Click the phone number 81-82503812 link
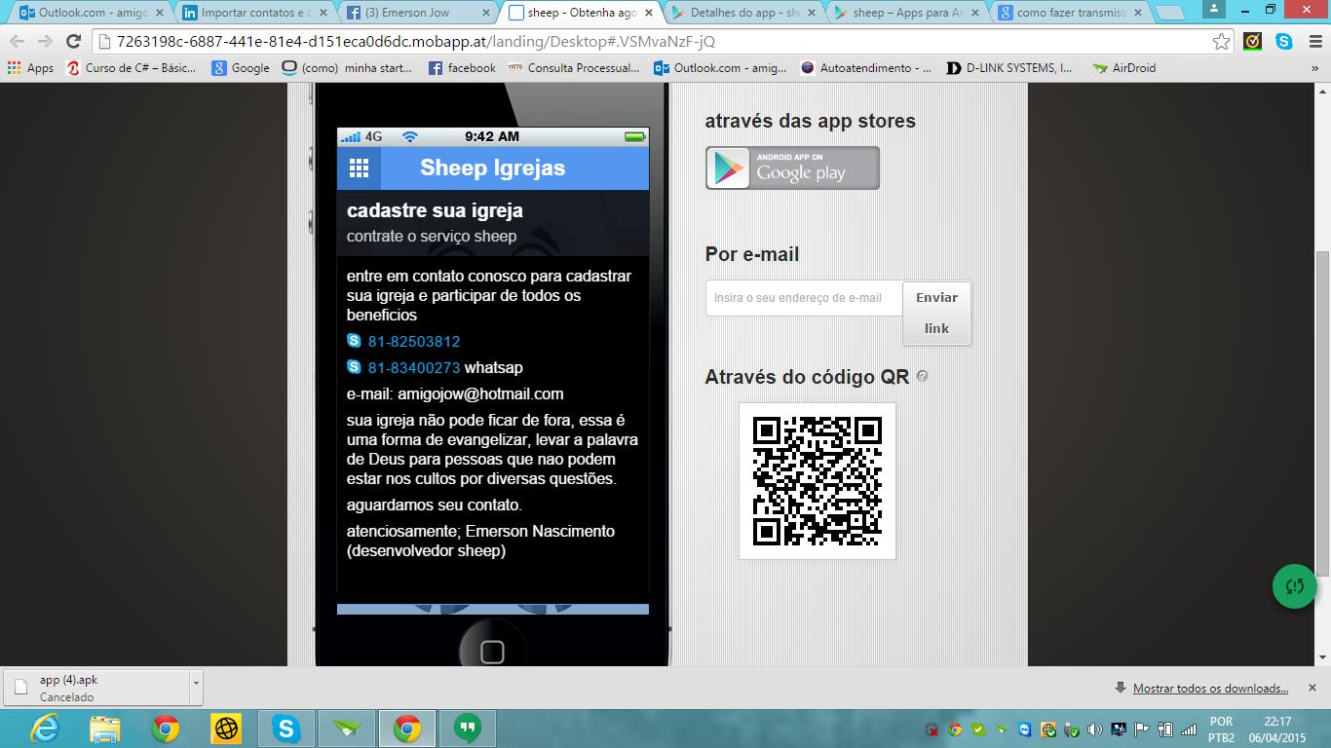 point(413,342)
